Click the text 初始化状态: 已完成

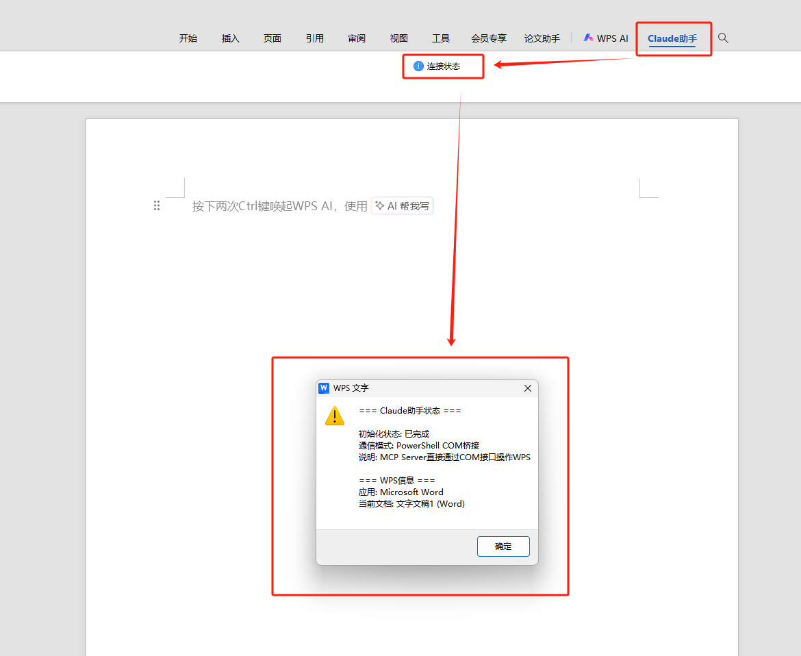pos(394,433)
